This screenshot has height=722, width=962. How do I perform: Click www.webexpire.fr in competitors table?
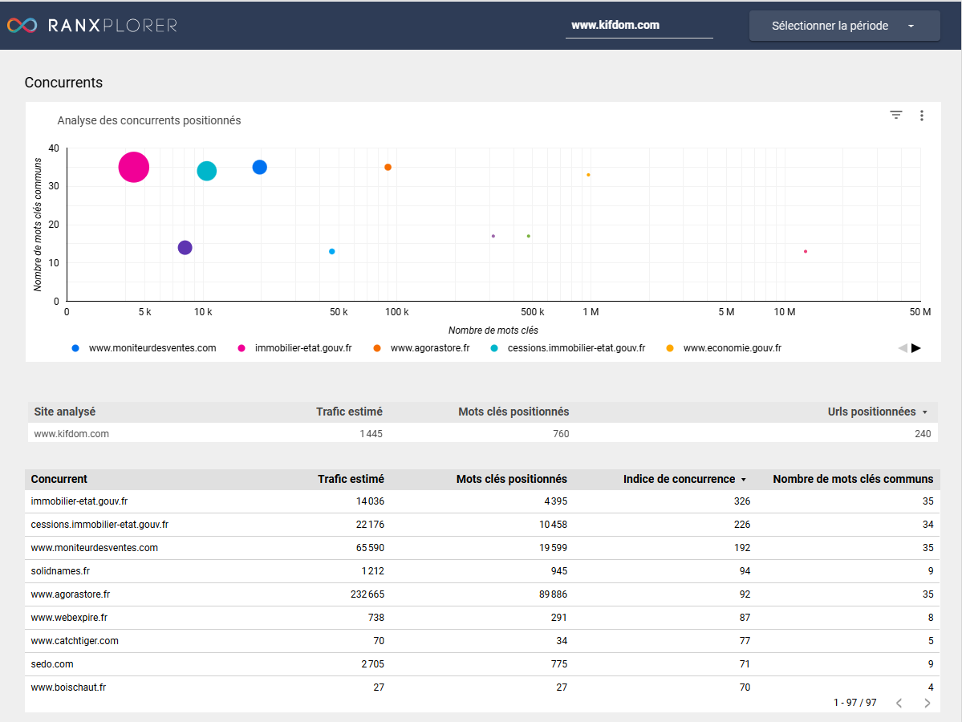pyautogui.click(x=69, y=618)
